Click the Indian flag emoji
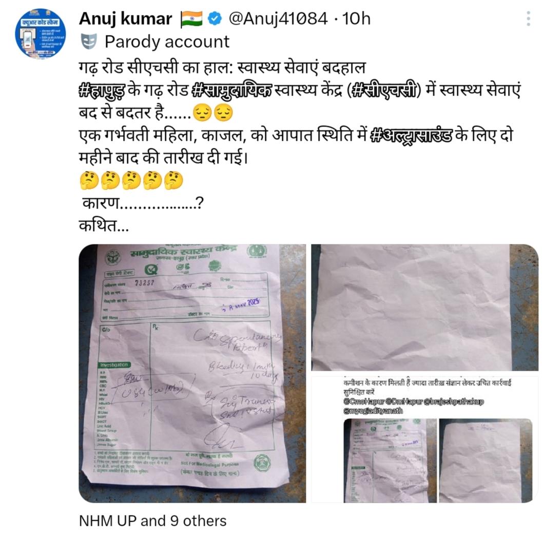This screenshot has width=544, height=536. click(x=191, y=19)
